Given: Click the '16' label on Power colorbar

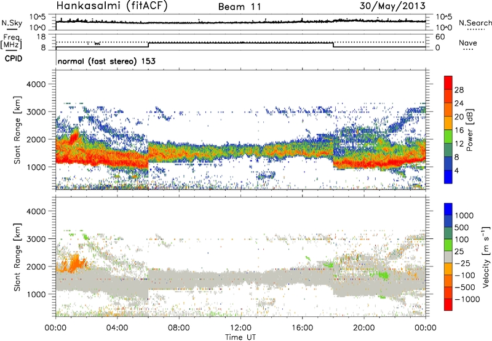Looking at the screenshot, I should (x=459, y=130).
